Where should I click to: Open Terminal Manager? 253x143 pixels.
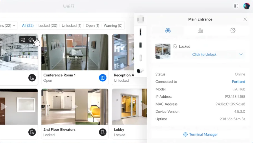pos(200,134)
